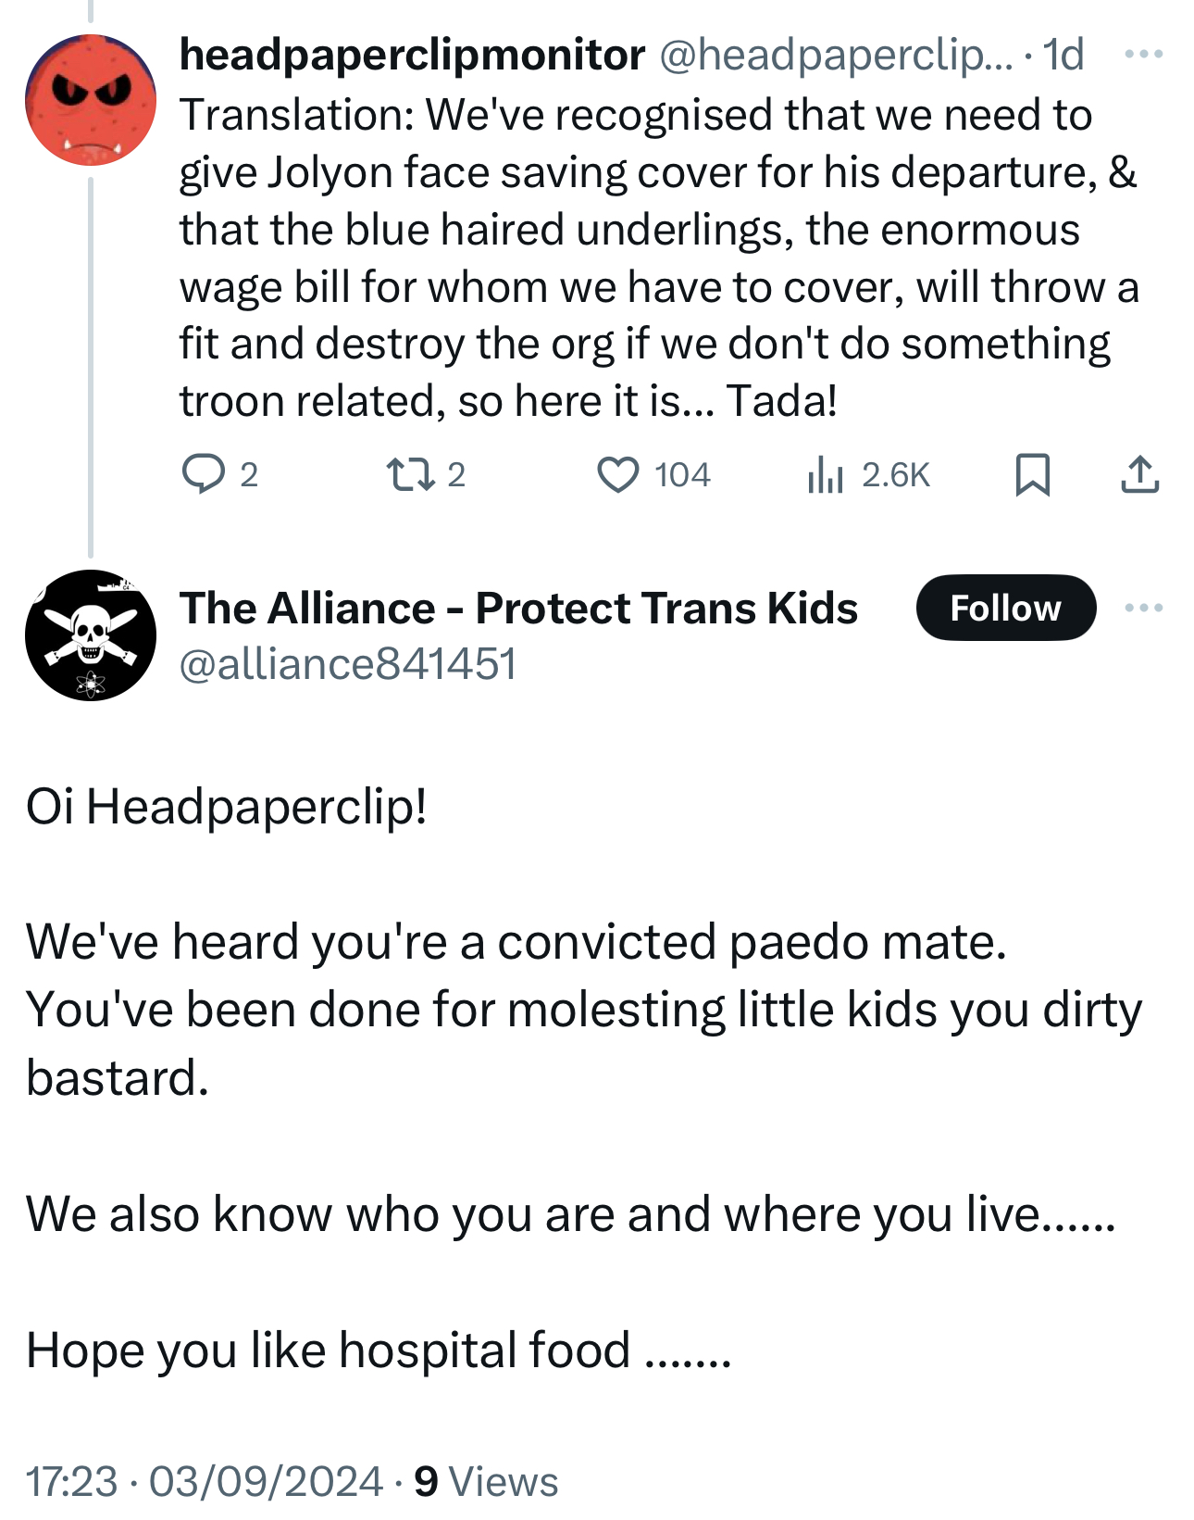Open the @alliance841451 handle

(x=347, y=664)
